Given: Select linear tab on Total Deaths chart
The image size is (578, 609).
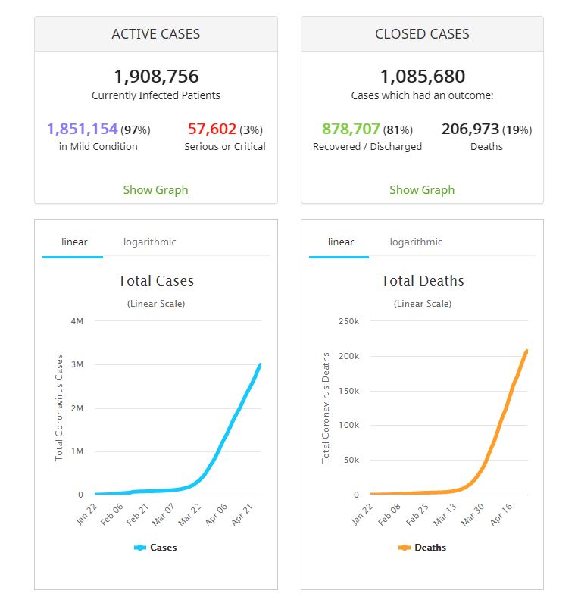Looking at the screenshot, I should point(341,242).
